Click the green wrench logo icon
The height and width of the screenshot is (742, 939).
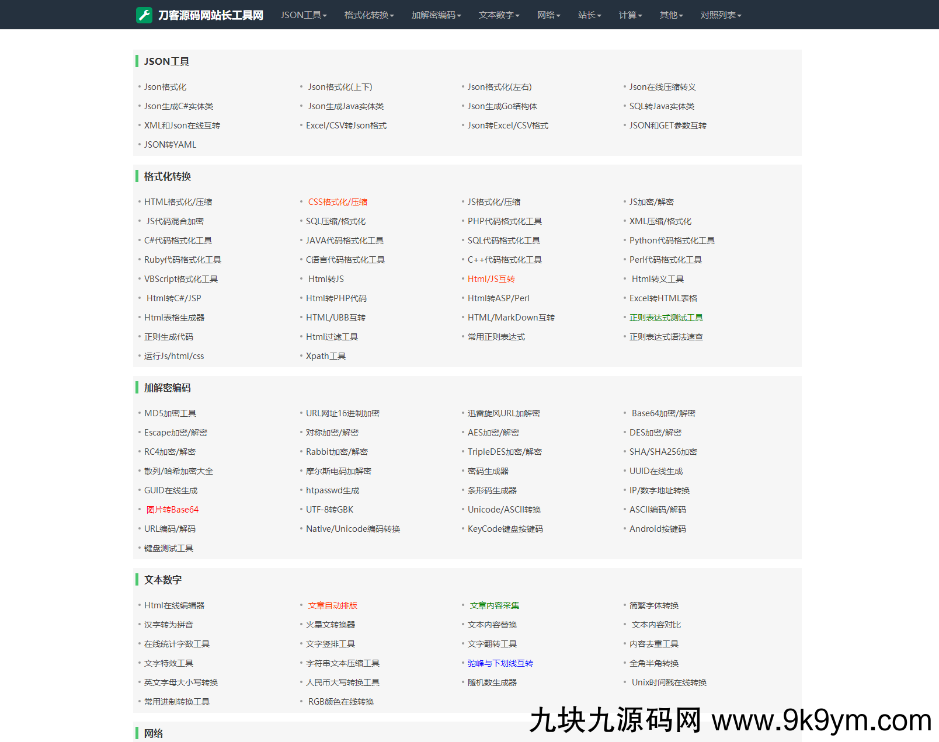[x=144, y=15]
